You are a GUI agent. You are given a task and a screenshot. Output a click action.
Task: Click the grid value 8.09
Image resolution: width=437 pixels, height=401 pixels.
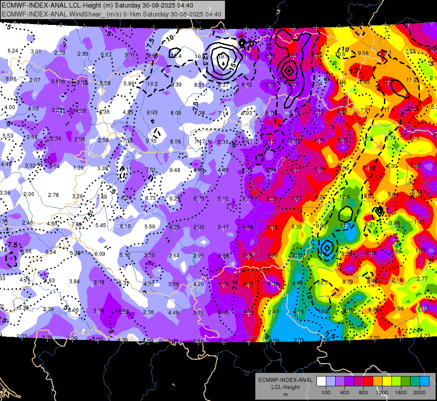[176, 113]
